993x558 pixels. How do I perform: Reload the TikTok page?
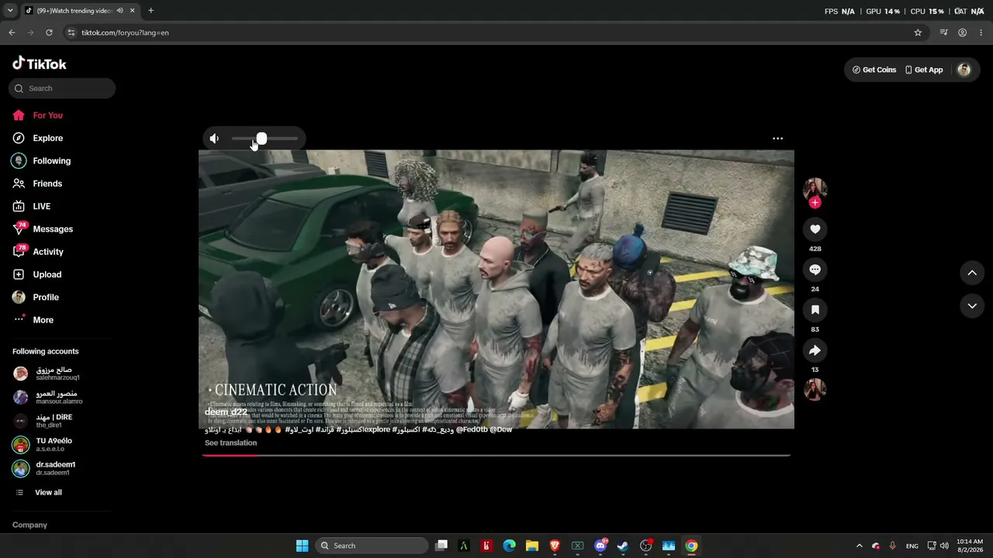pyautogui.click(x=49, y=33)
